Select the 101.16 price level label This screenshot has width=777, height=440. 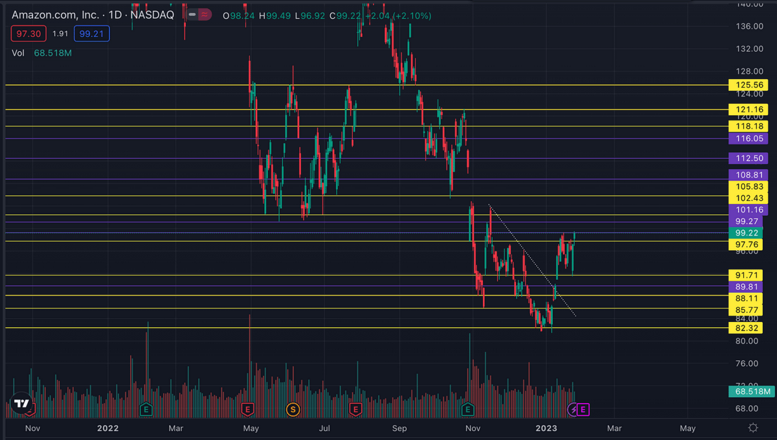[748, 209]
